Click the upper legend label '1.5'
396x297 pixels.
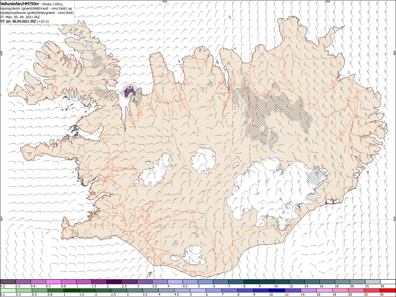(93, 286)
